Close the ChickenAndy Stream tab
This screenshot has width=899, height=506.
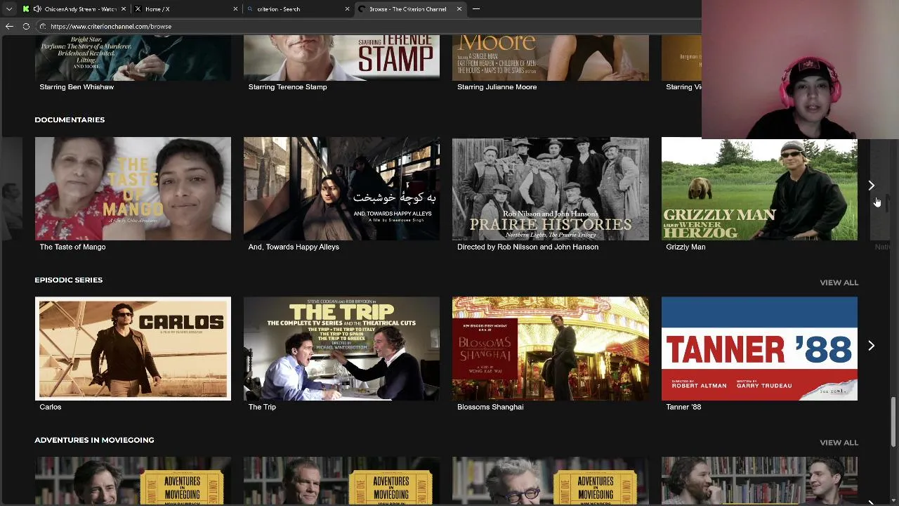point(124,9)
